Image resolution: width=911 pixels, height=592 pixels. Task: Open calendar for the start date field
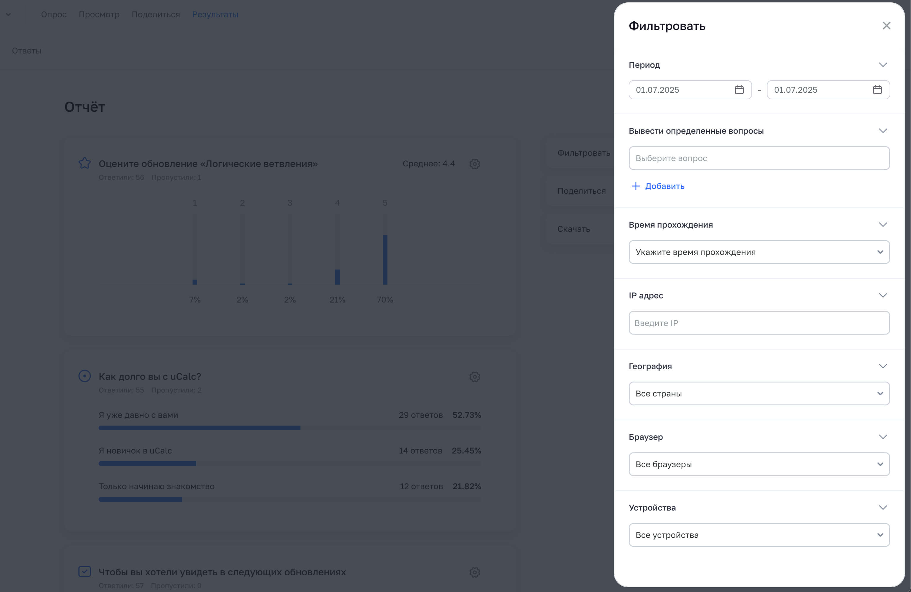(739, 90)
